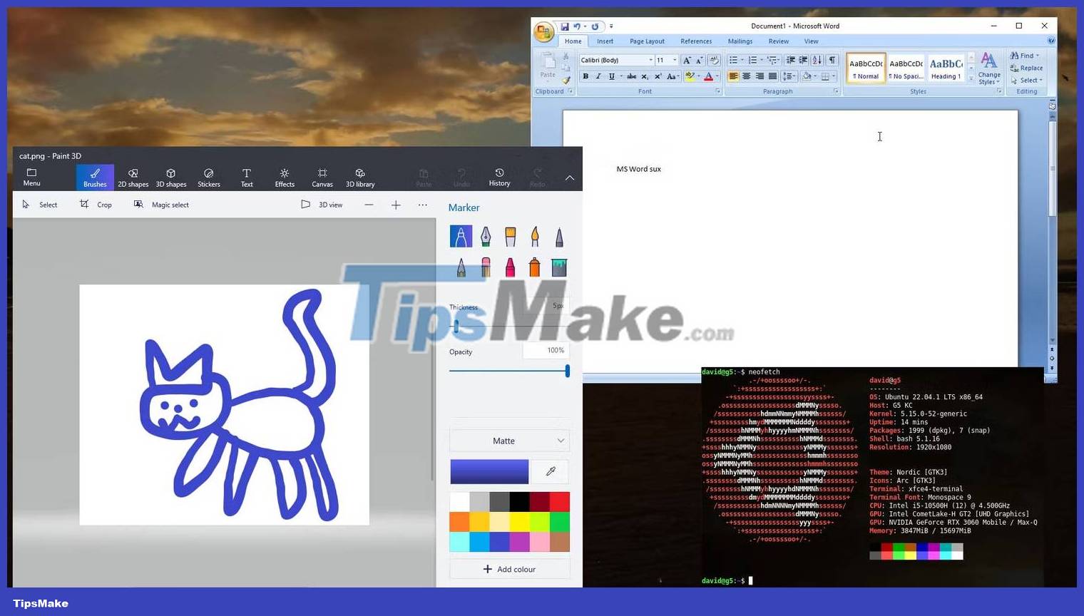
Task: Open the Change Styles dropdown
Action: [988, 68]
